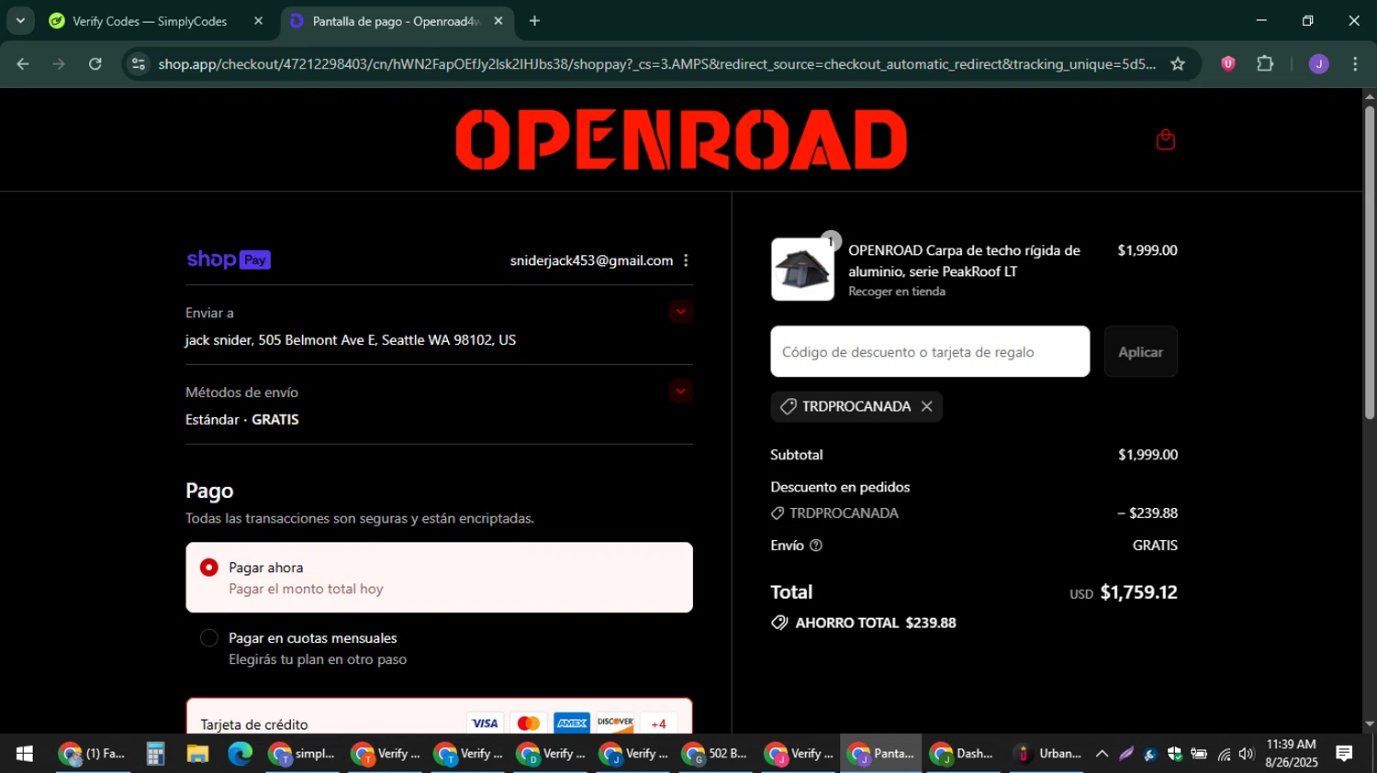Open a new browser tab

coord(534,21)
